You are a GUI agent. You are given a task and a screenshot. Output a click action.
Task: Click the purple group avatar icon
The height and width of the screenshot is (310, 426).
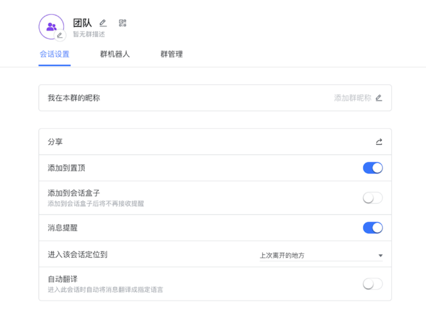click(51, 26)
